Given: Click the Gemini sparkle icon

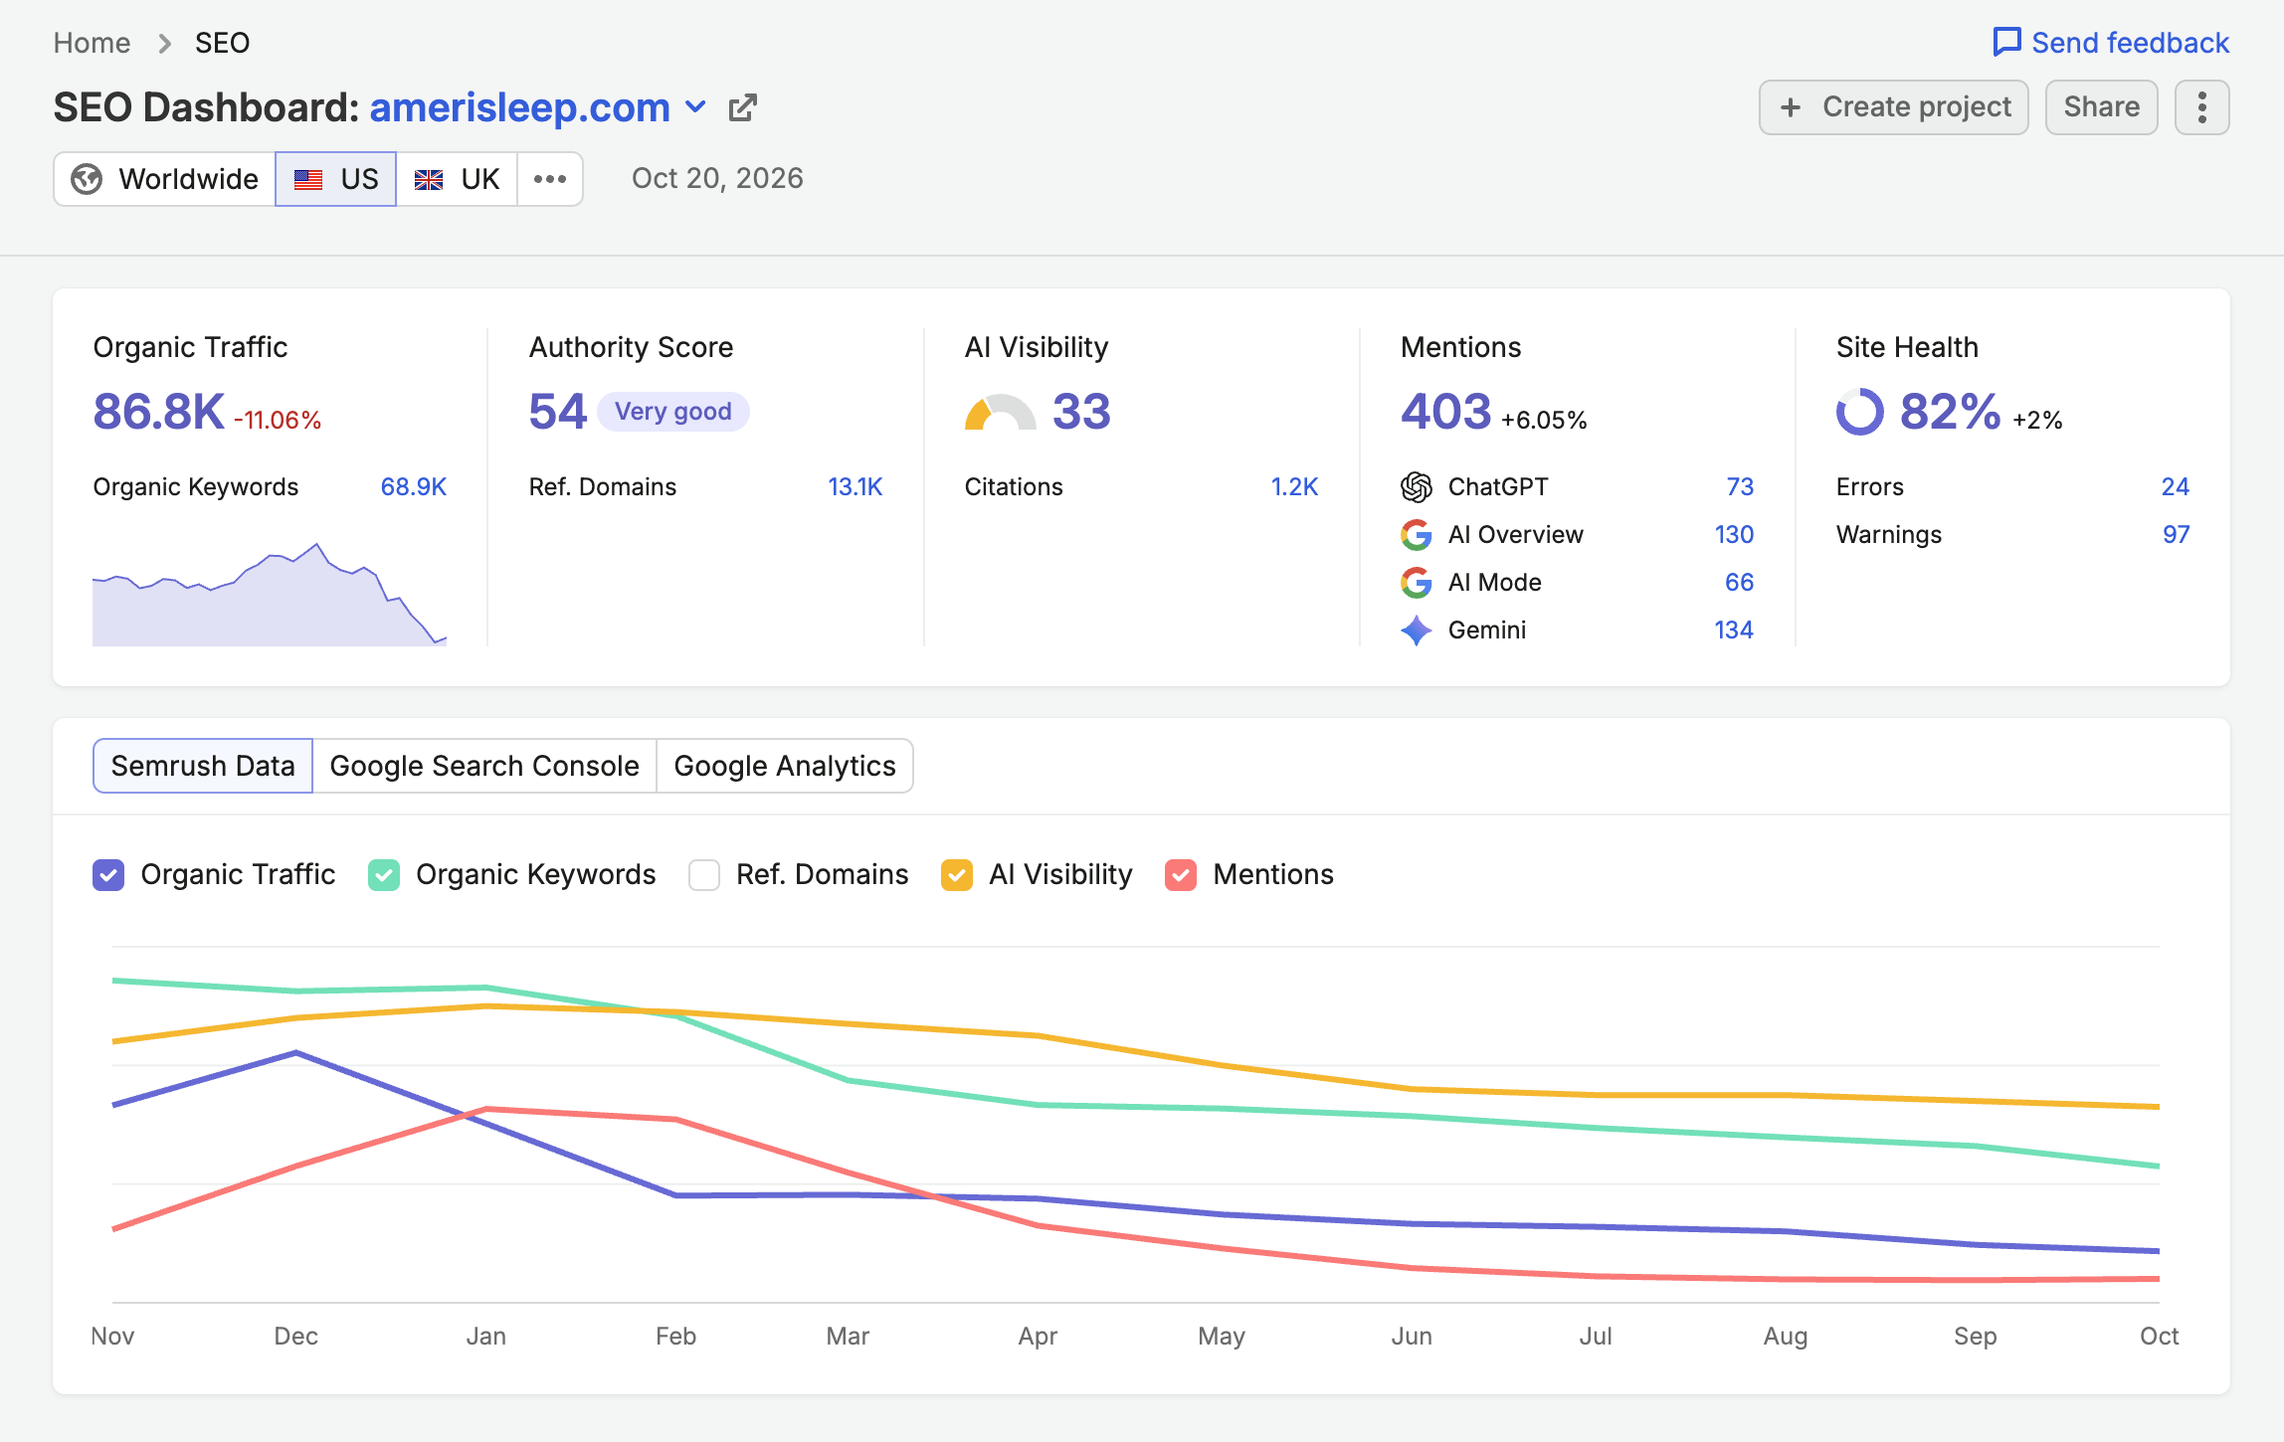Looking at the screenshot, I should coord(1416,630).
